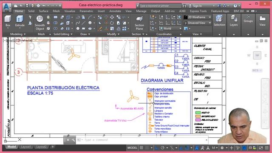Switch to the Surface ribbon tab
The width and height of the screenshot is (272, 153).
click(43, 11)
